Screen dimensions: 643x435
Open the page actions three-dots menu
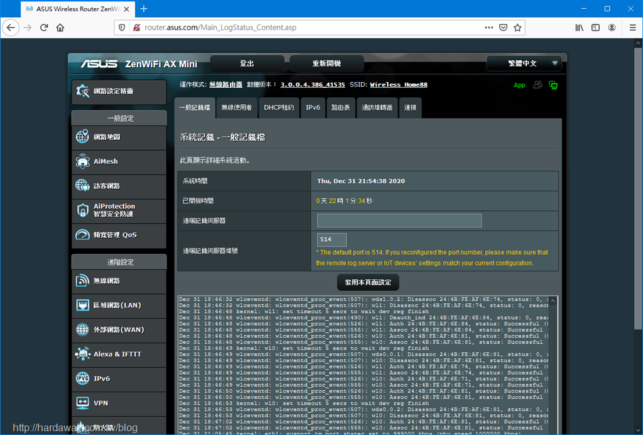(489, 28)
